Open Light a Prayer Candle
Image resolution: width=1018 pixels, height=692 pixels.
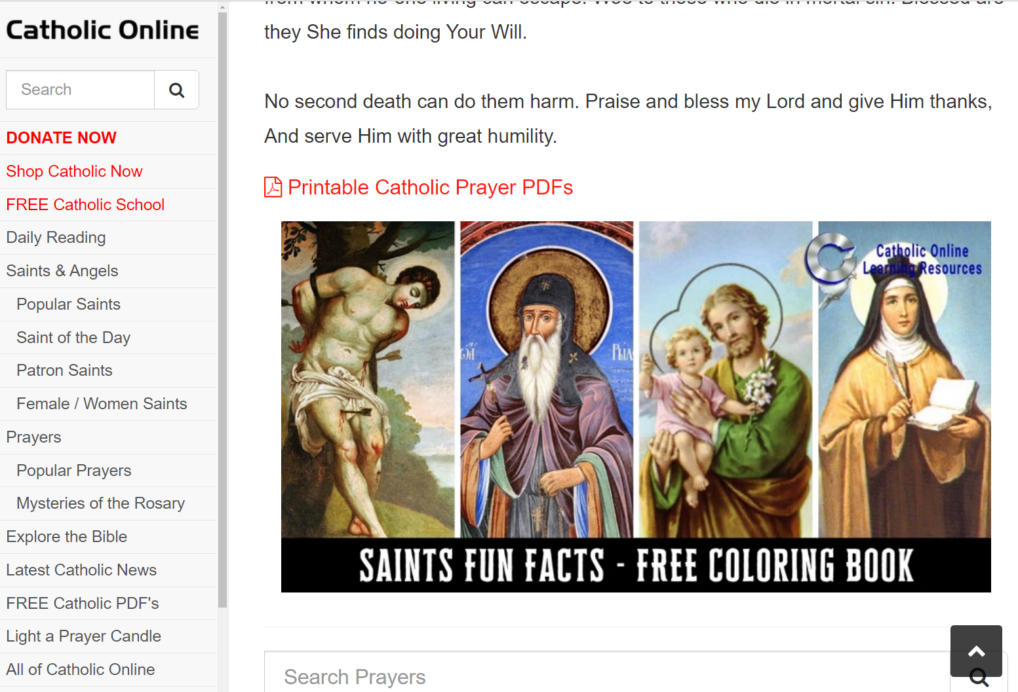[x=83, y=636]
